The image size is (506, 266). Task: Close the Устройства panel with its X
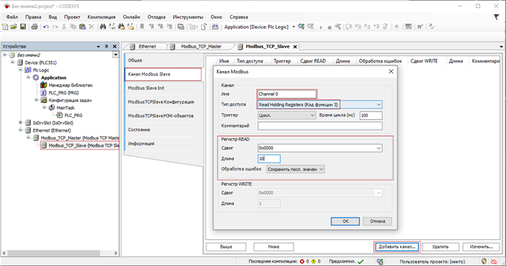(x=115, y=46)
